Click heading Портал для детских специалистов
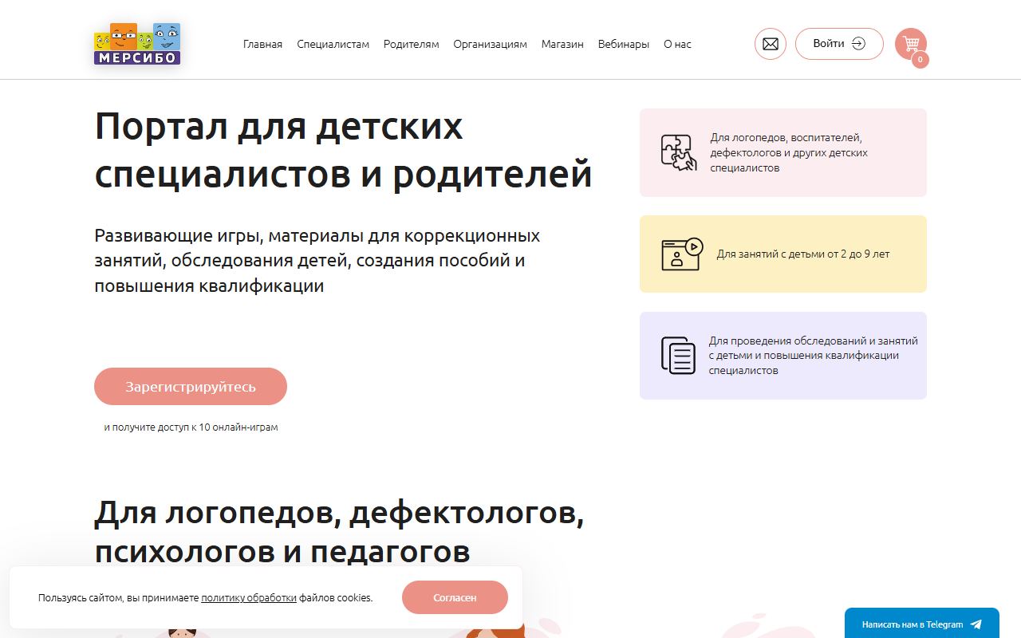This screenshot has height=638, width=1021. 343,150
